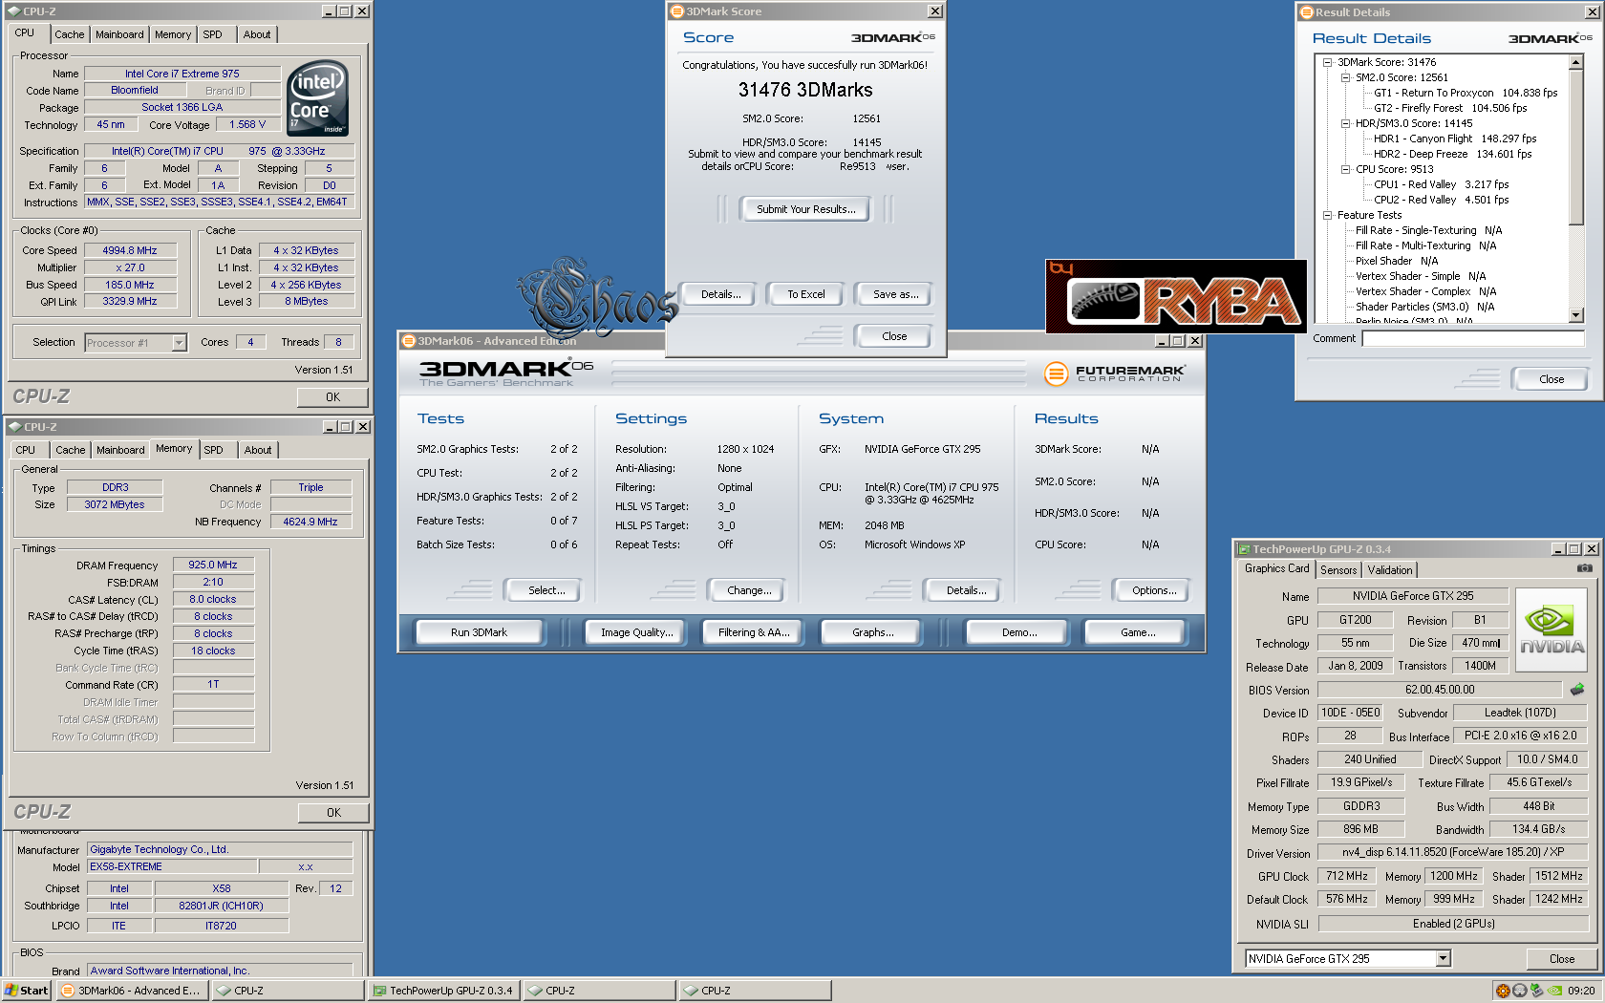The width and height of the screenshot is (1605, 1003).
Task: Close the 3DMark Score dialog via Close button
Action: [894, 336]
